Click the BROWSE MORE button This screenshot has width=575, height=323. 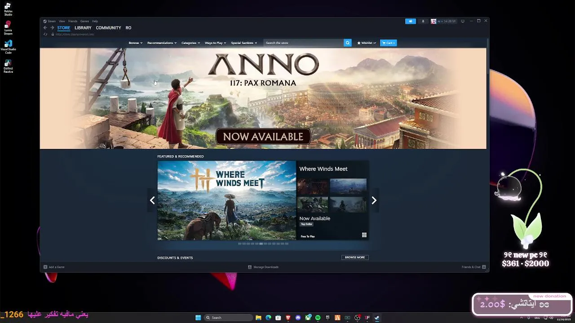coord(355,258)
